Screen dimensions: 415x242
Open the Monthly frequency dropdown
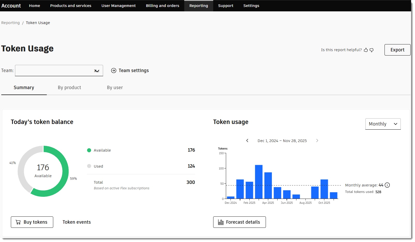(x=383, y=124)
